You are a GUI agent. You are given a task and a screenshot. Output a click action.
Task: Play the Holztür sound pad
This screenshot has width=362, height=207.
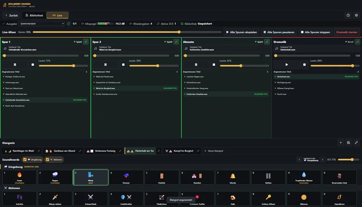click(x=162, y=177)
